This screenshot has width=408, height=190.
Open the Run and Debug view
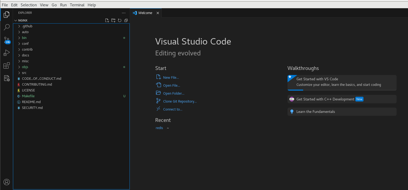(7, 53)
